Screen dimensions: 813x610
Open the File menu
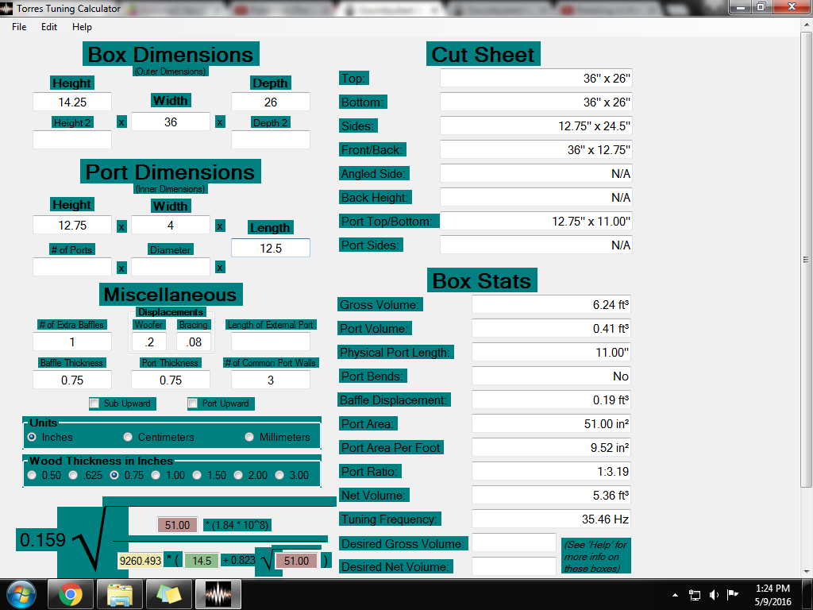click(x=19, y=27)
